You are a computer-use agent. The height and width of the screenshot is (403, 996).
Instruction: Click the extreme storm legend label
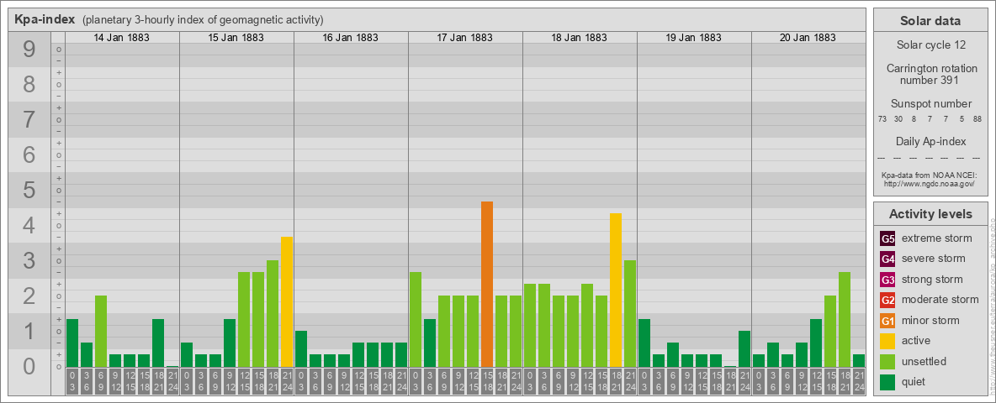click(x=937, y=238)
